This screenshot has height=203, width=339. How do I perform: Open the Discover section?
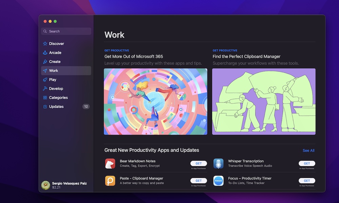(66, 44)
